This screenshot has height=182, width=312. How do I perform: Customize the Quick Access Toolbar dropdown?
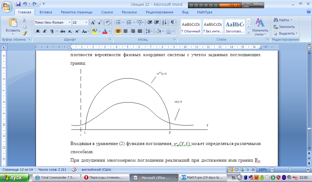(x=44, y=4)
